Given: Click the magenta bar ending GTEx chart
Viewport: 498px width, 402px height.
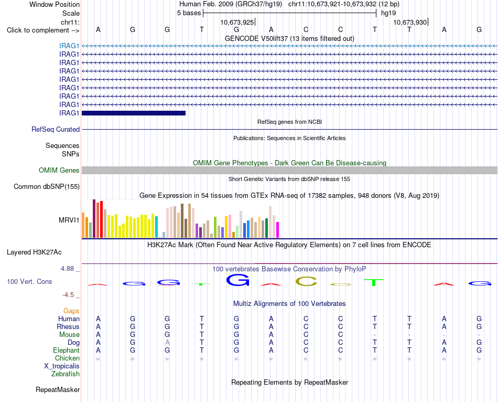Looking at the screenshot, I should [278, 230].
